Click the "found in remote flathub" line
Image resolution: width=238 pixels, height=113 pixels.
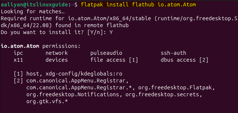click(x=65, y=26)
